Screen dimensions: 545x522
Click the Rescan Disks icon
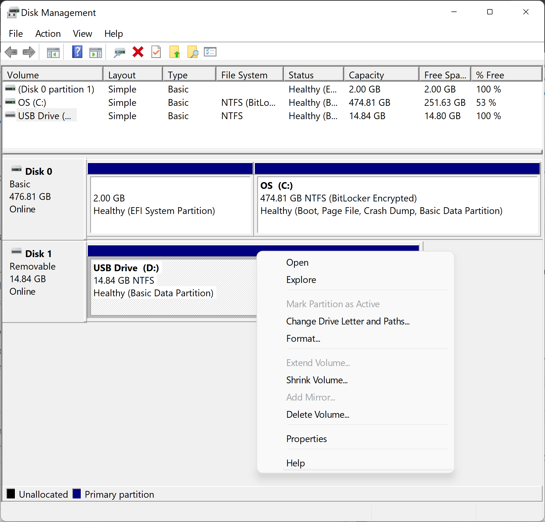tap(120, 53)
